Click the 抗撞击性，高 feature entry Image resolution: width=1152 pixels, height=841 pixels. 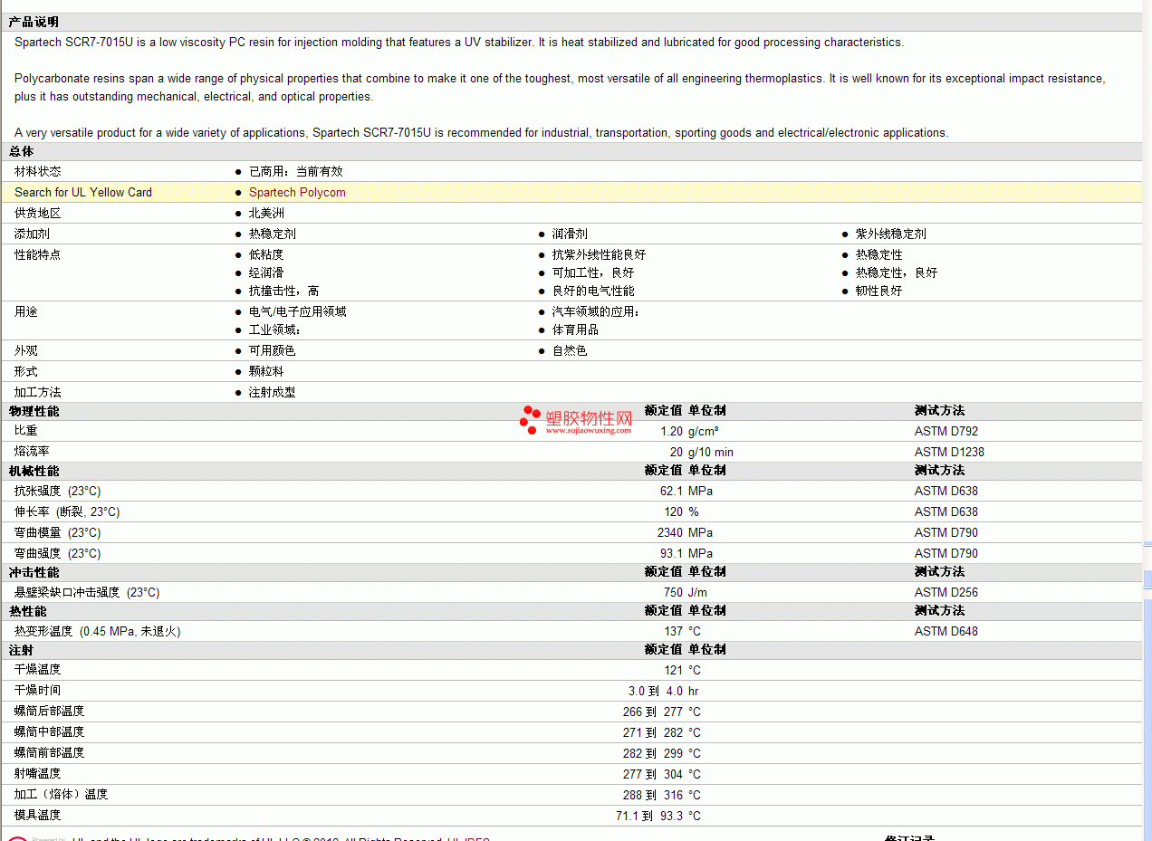pos(284,291)
